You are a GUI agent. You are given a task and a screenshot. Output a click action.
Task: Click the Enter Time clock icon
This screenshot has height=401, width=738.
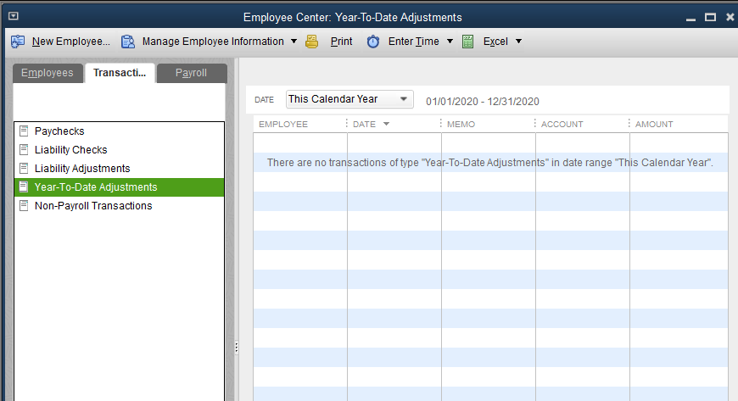click(373, 42)
